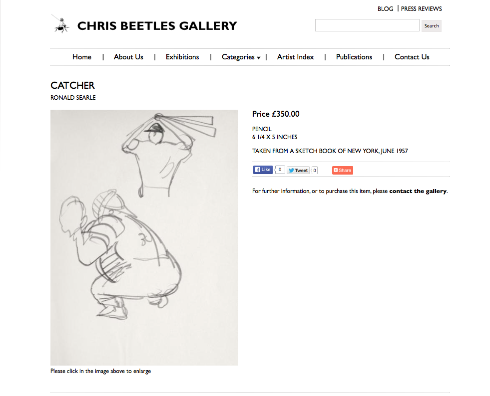
Task: Open the Press Reviews link
Action: tap(421, 8)
